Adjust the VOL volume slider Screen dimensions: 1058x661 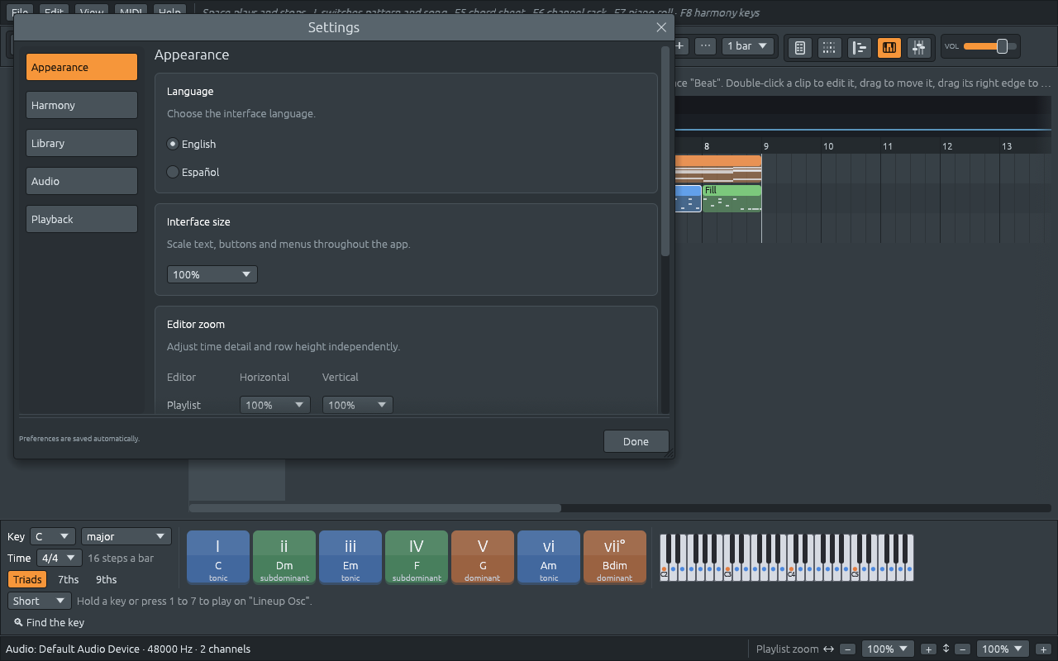click(990, 46)
